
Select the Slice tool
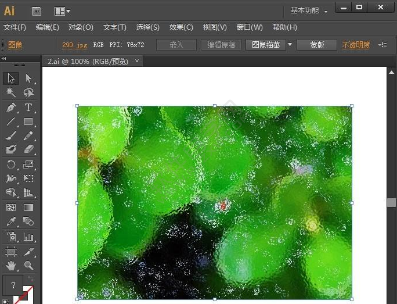(28, 252)
